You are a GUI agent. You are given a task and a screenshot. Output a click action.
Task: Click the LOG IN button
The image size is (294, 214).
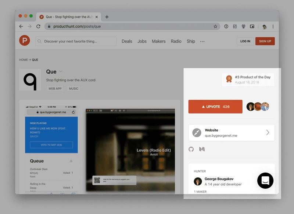(x=245, y=41)
